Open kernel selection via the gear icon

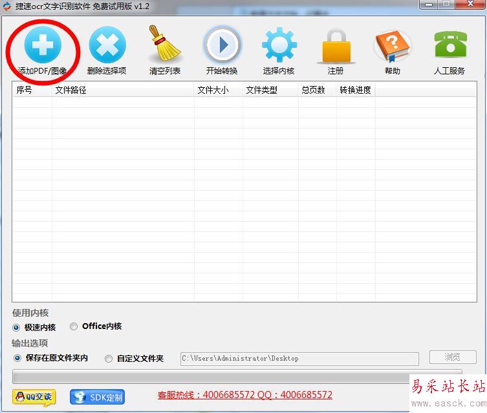(279, 45)
